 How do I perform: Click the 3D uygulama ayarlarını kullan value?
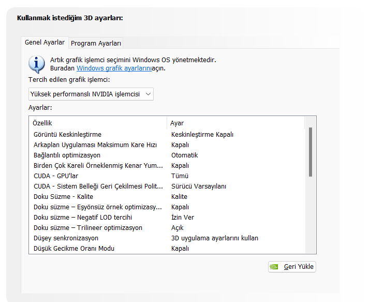coord(215,238)
